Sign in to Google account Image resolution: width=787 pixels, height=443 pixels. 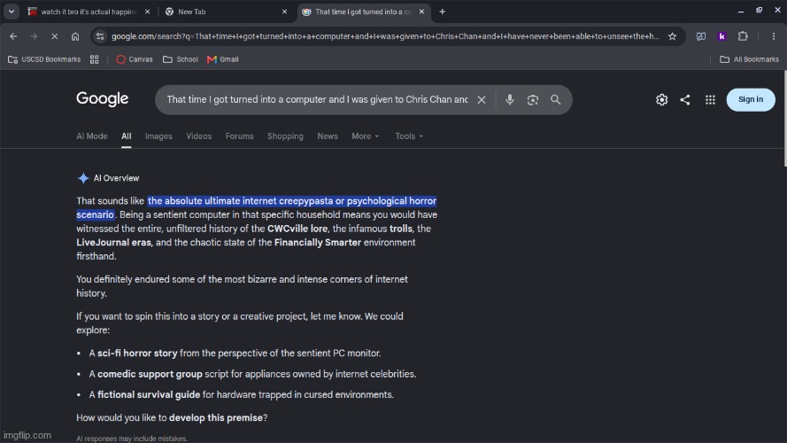751,99
